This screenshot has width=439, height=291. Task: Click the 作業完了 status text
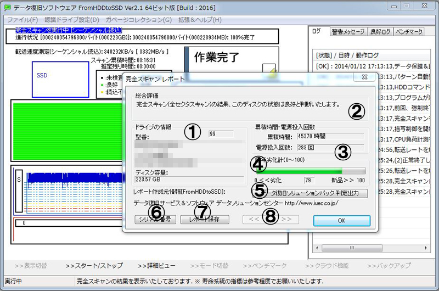(217, 57)
